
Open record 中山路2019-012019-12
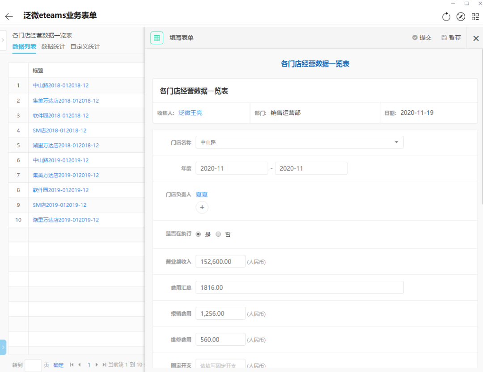(x=61, y=160)
